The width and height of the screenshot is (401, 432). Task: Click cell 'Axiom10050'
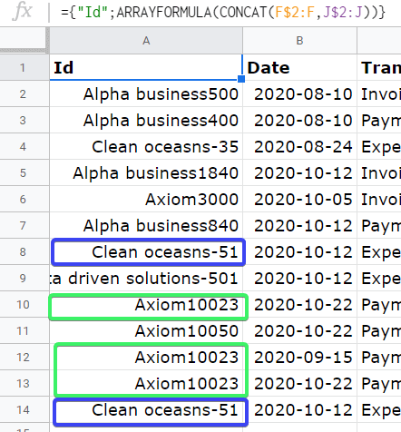click(x=146, y=331)
